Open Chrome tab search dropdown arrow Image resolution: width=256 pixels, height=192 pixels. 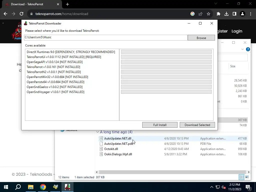pyautogui.click(x=216, y=3)
